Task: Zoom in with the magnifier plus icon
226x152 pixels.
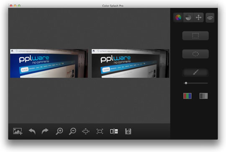Action: pyautogui.click(x=59, y=131)
